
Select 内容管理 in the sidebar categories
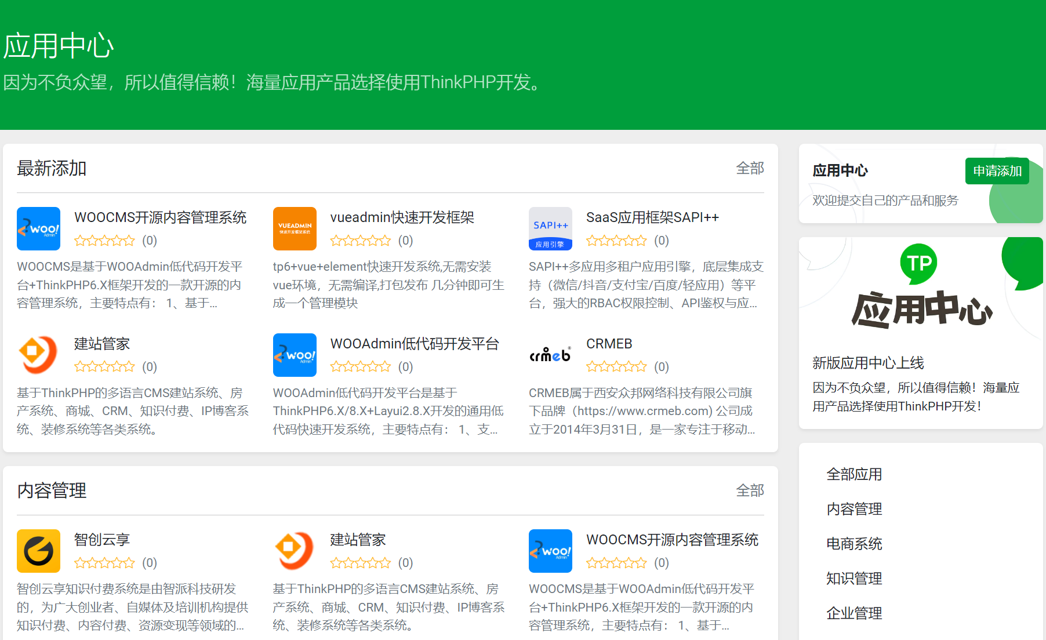854,509
